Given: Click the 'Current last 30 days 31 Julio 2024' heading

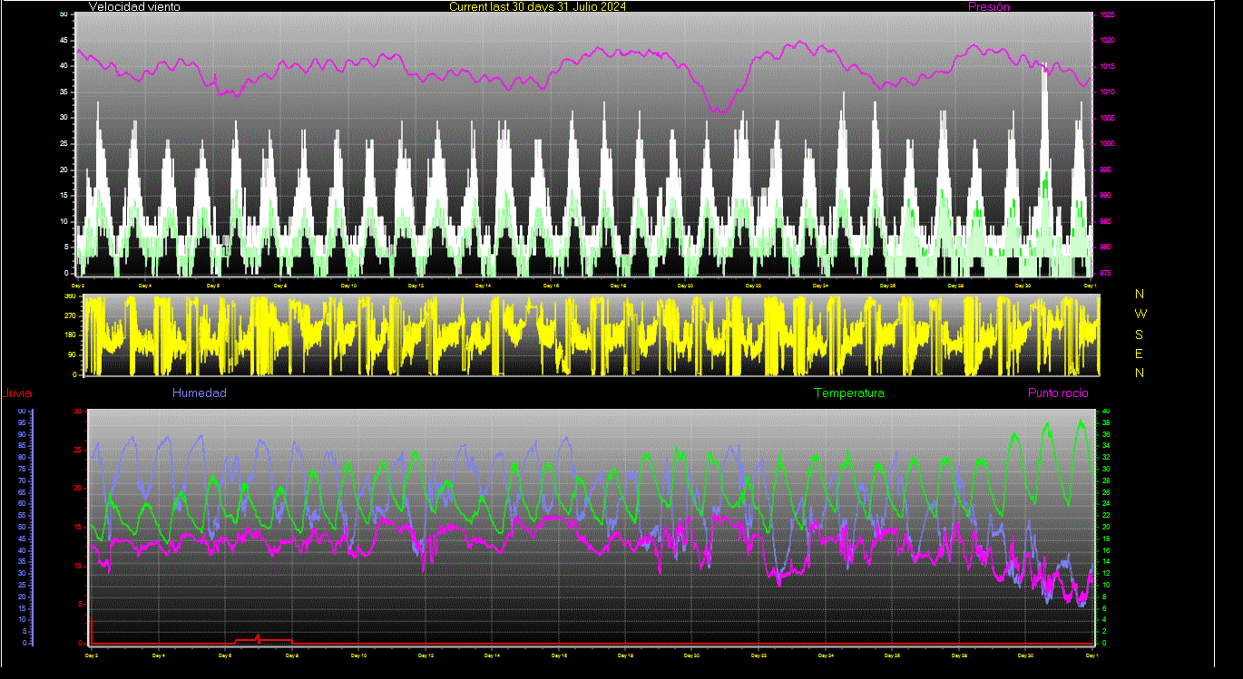Looking at the screenshot, I should [x=537, y=6].
